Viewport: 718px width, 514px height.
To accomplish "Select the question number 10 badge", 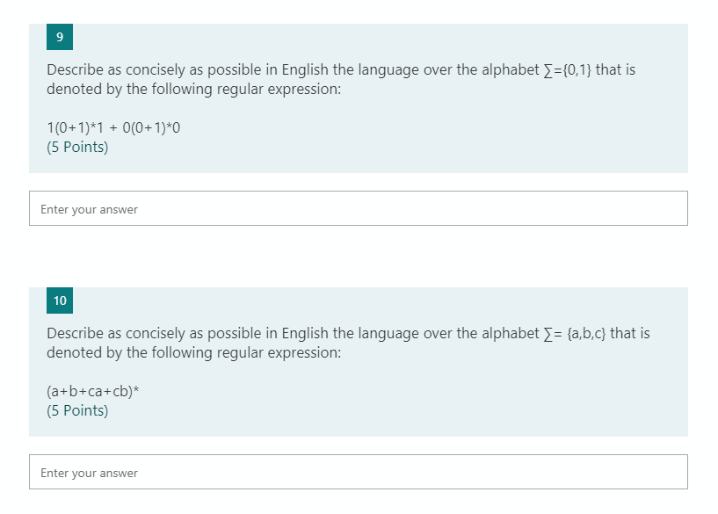I will (x=59, y=300).
